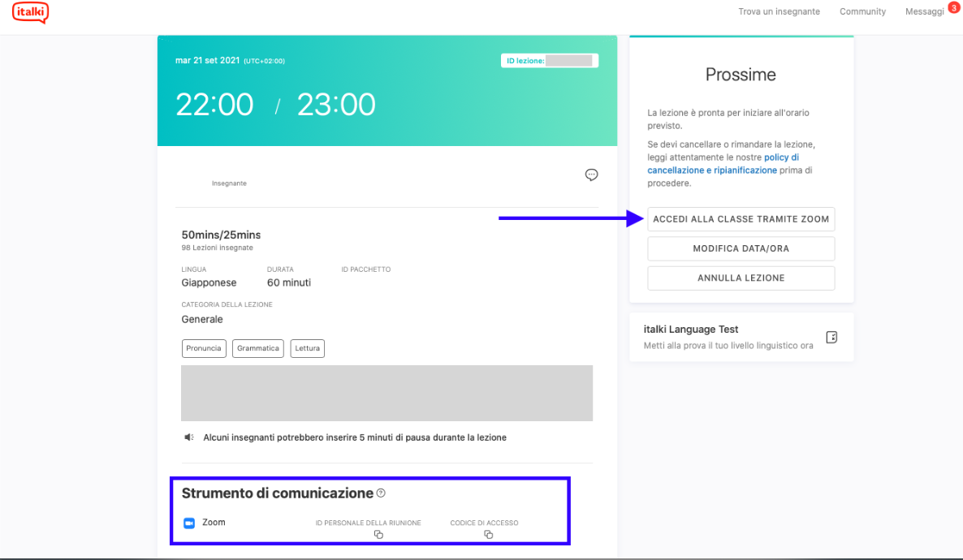The image size is (963, 560).
Task: Copy the personal meeting ID
Action: coord(378,534)
